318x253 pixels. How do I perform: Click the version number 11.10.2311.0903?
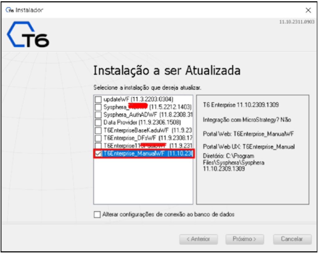pyautogui.click(x=297, y=22)
